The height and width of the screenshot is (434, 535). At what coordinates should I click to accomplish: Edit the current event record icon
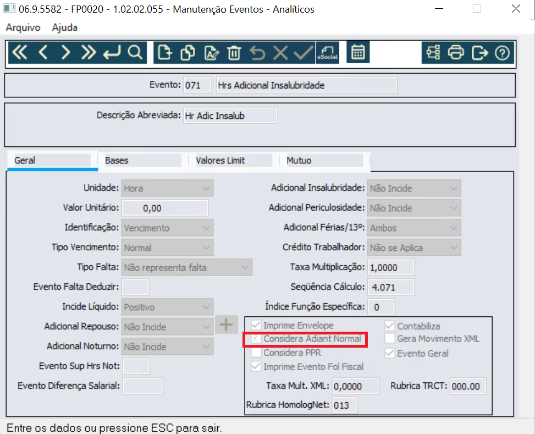click(211, 53)
